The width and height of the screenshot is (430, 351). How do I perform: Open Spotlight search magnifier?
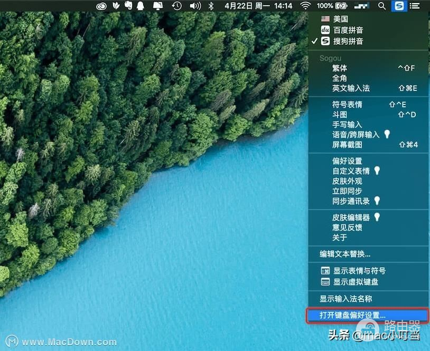pyautogui.click(x=382, y=6)
